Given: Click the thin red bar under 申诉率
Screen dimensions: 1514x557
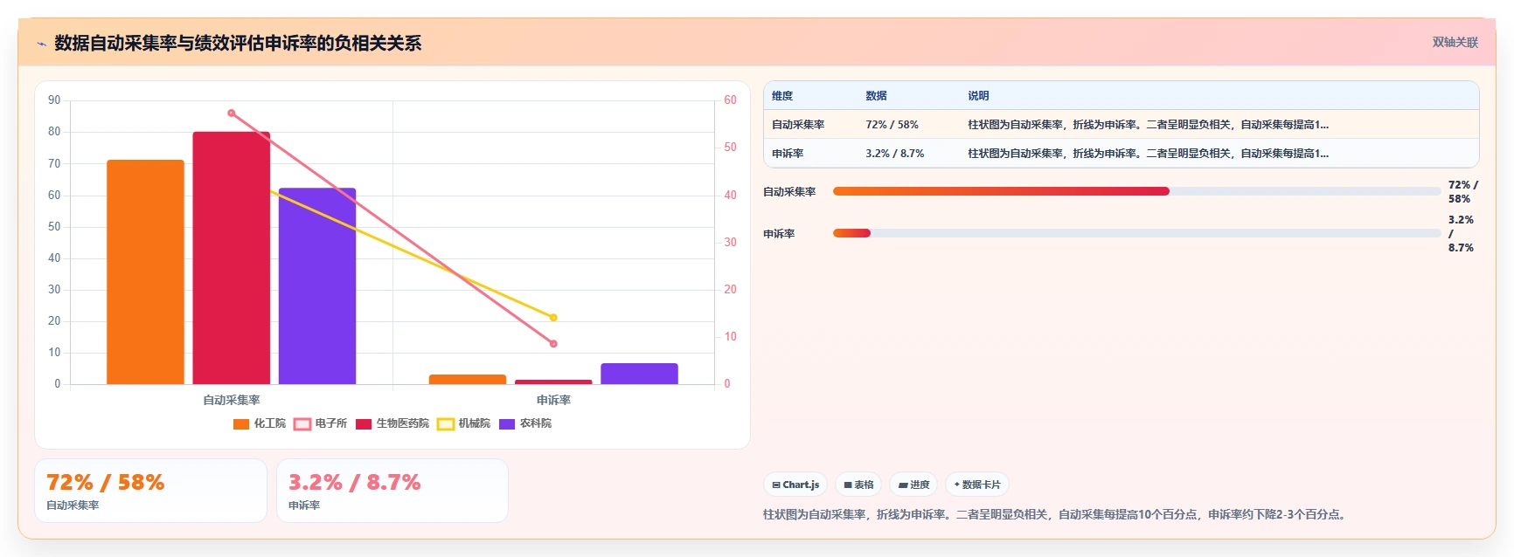Looking at the screenshot, I should [553, 382].
